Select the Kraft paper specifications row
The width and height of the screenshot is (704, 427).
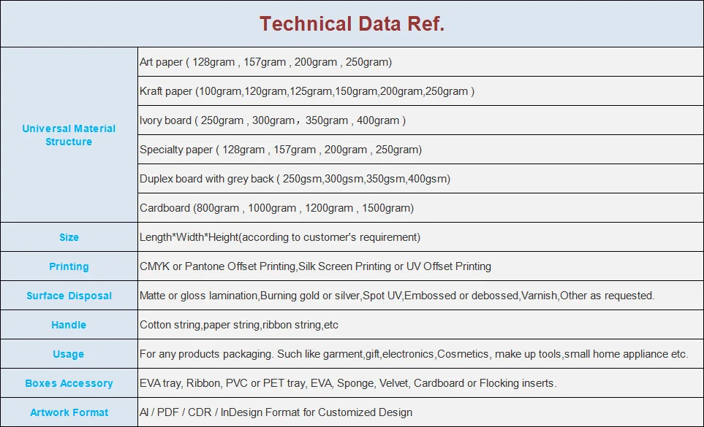coord(420,91)
